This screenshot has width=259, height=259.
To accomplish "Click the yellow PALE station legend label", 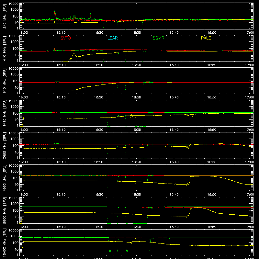I will pos(206,38).
